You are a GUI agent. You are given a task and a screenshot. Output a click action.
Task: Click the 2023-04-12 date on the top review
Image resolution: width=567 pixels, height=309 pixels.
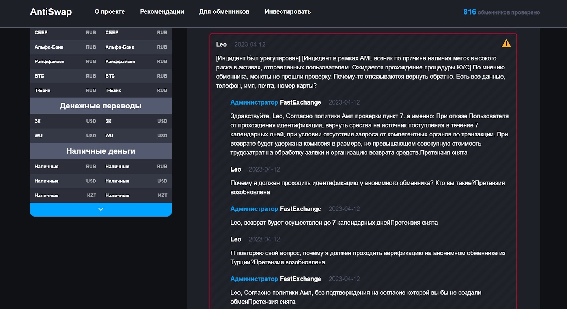tap(250, 44)
